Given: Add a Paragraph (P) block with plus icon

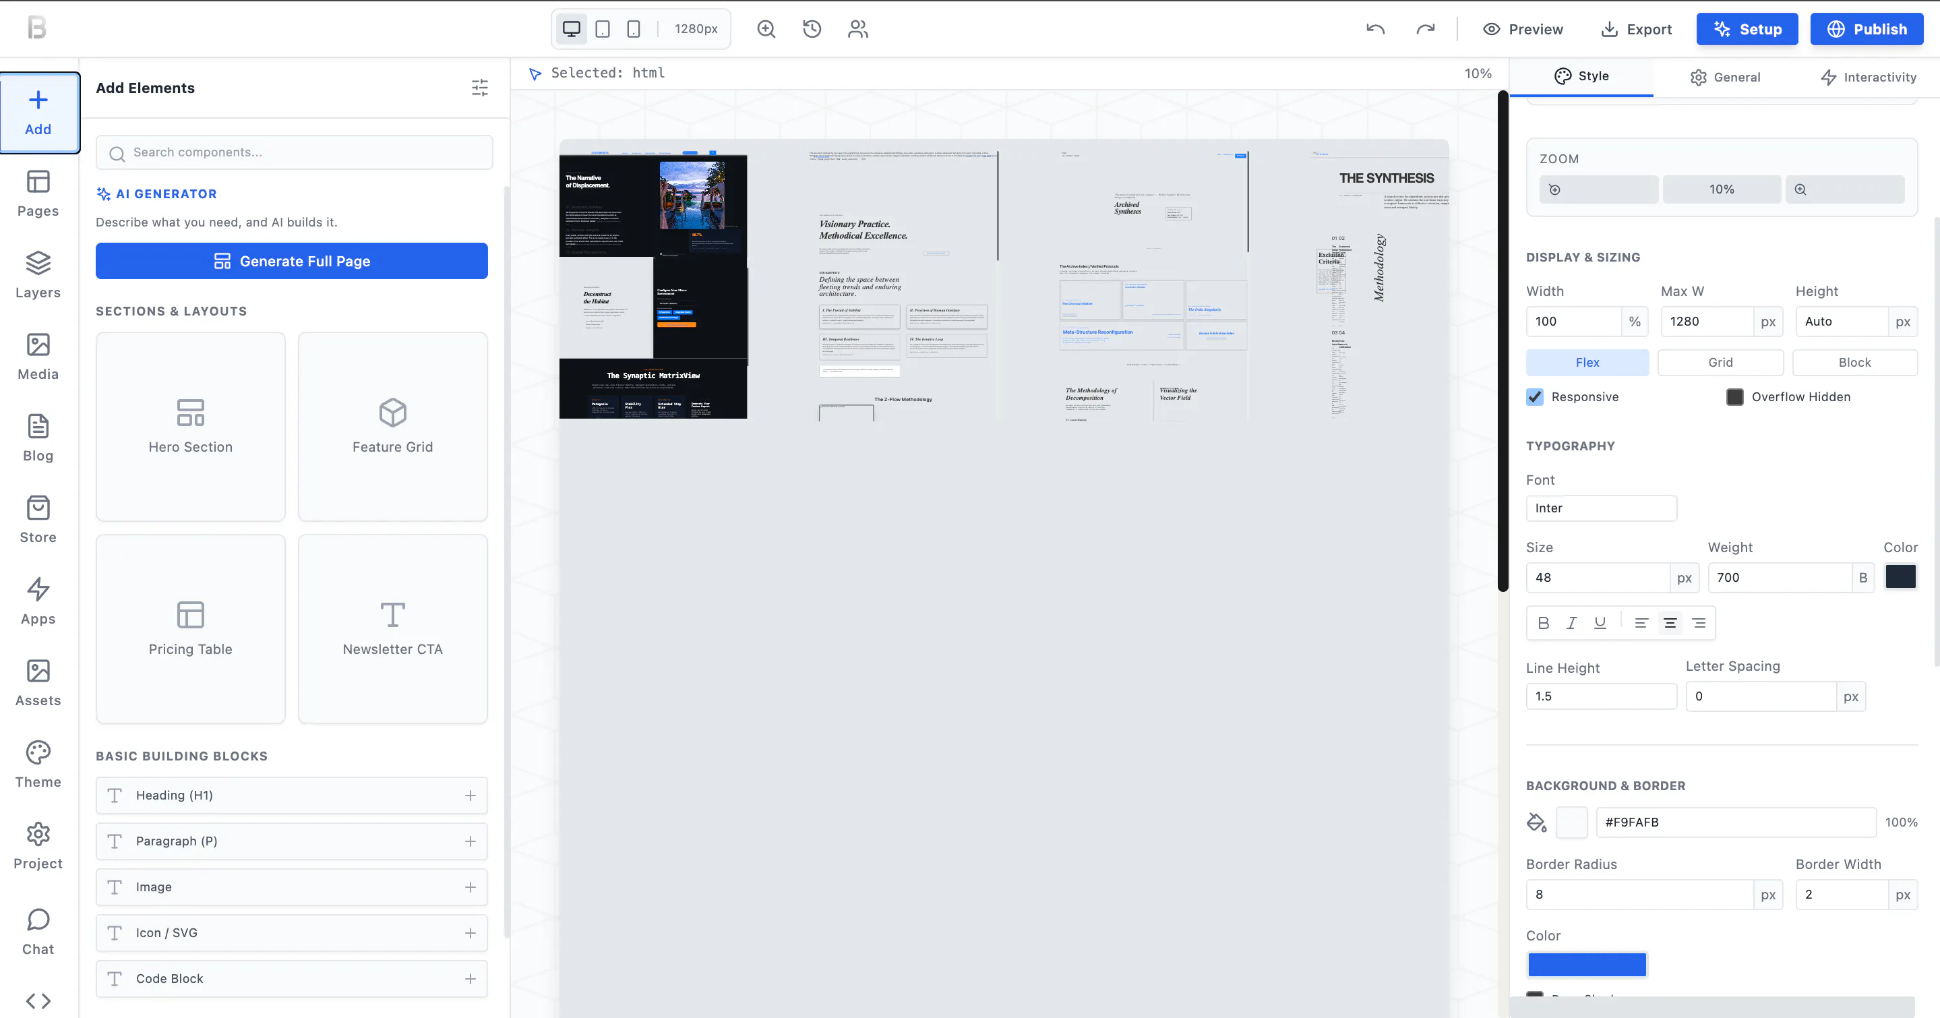Looking at the screenshot, I should tap(471, 841).
